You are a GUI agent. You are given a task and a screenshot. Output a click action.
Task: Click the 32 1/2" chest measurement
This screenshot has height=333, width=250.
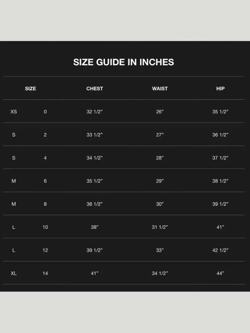[x=95, y=112]
